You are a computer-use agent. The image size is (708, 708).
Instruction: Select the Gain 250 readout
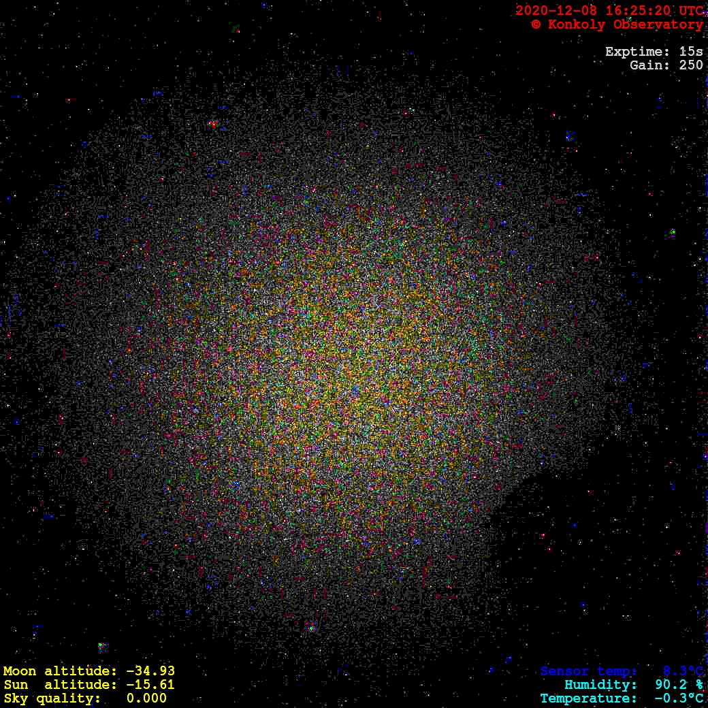(x=666, y=65)
